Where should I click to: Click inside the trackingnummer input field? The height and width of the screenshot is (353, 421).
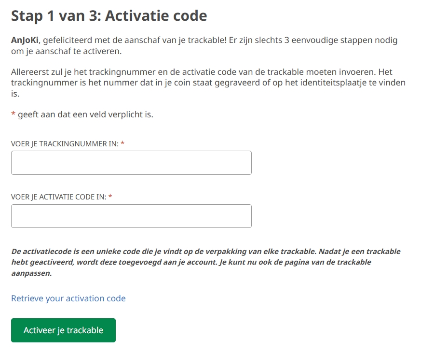131,163
